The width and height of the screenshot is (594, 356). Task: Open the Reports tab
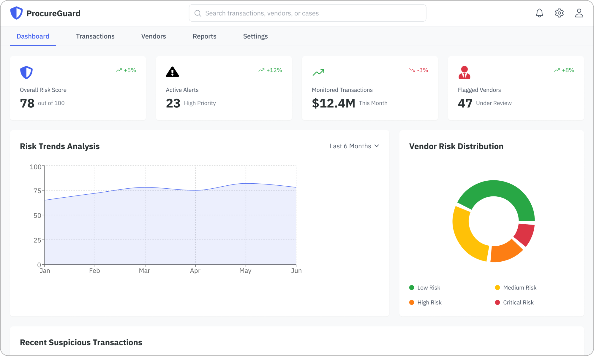(x=204, y=36)
